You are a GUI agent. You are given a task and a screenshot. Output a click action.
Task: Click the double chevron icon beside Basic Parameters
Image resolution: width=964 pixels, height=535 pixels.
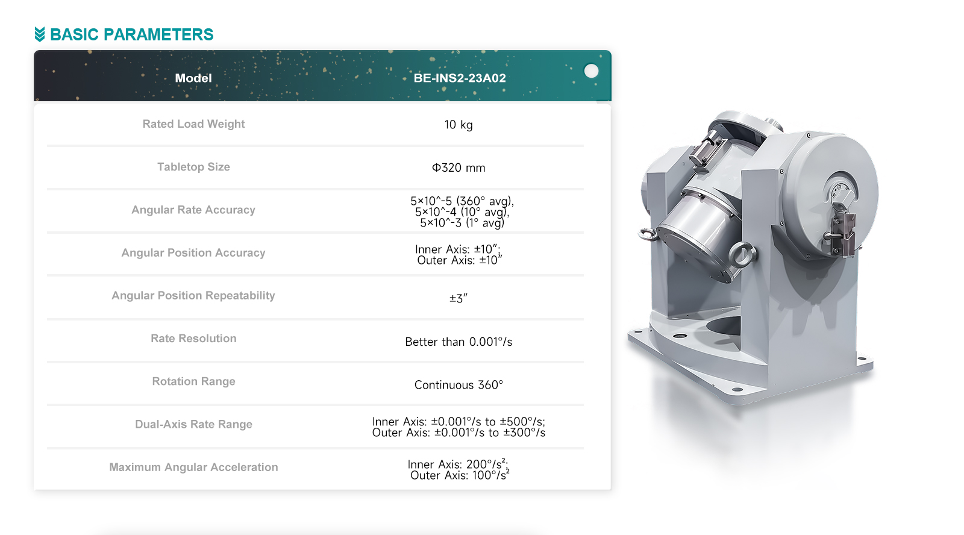[x=40, y=34]
